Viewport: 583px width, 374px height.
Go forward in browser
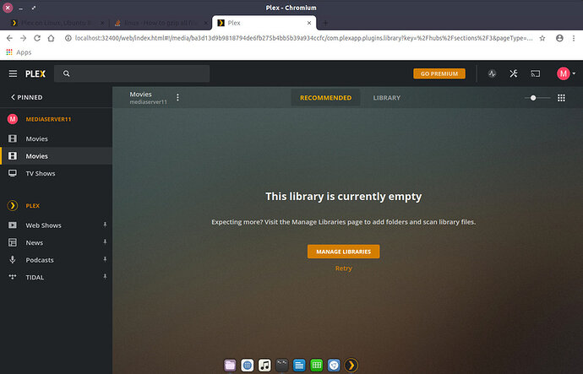click(23, 38)
